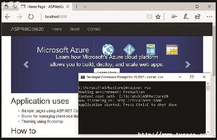Click command prompt scrollbar up arrow

pos(208,83)
